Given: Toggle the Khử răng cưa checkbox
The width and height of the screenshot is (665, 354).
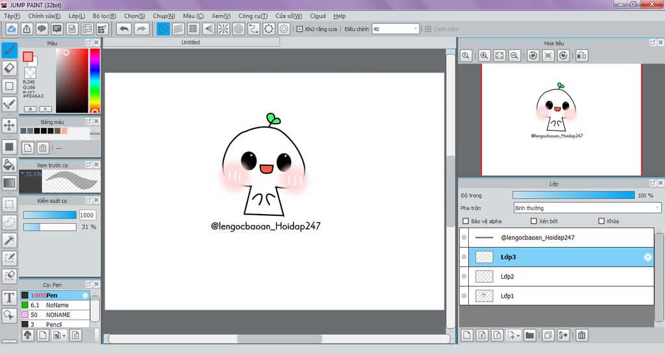Looking at the screenshot, I should (x=299, y=29).
